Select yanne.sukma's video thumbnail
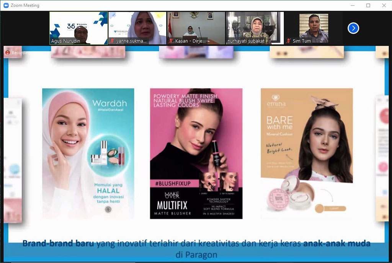This screenshot has height=263, width=392. (137, 28)
